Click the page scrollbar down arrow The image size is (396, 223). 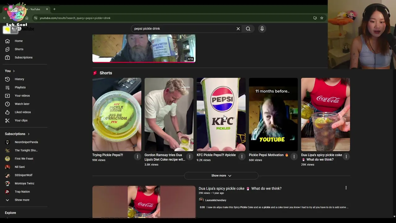click(394, 216)
